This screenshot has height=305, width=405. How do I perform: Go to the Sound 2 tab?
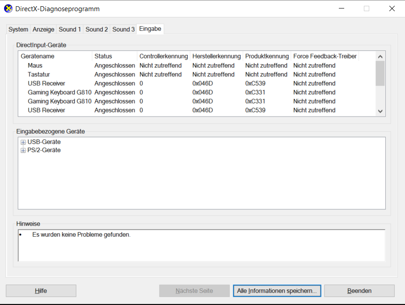tap(97, 29)
